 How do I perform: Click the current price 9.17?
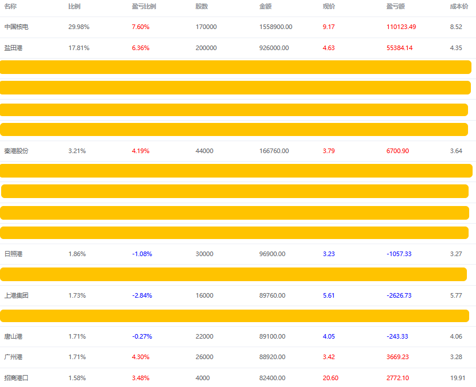pyautogui.click(x=329, y=27)
